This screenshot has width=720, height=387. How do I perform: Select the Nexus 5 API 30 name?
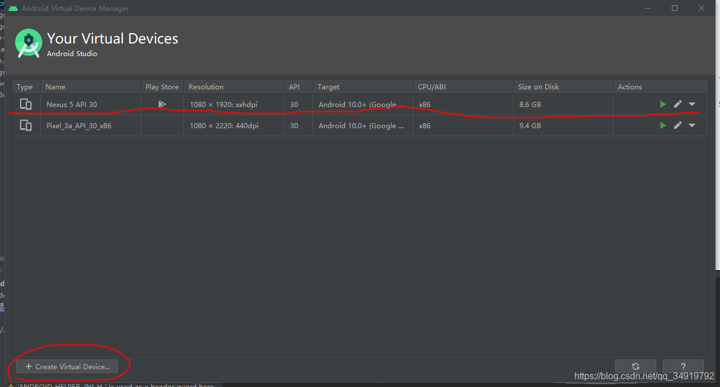[x=72, y=105]
